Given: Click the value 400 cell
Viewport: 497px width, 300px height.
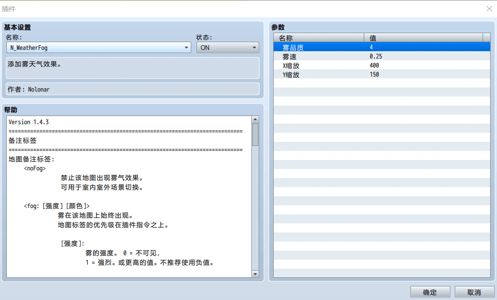Looking at the screenshot, I should point(374,66).
